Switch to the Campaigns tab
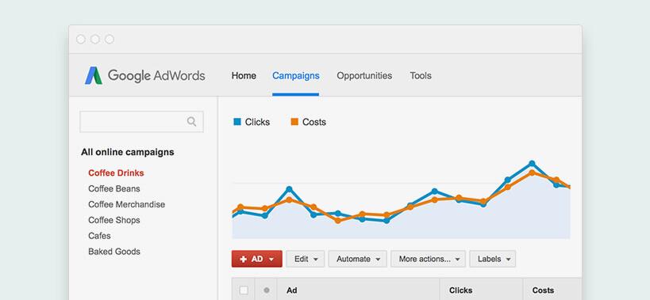 pos(295,76)
